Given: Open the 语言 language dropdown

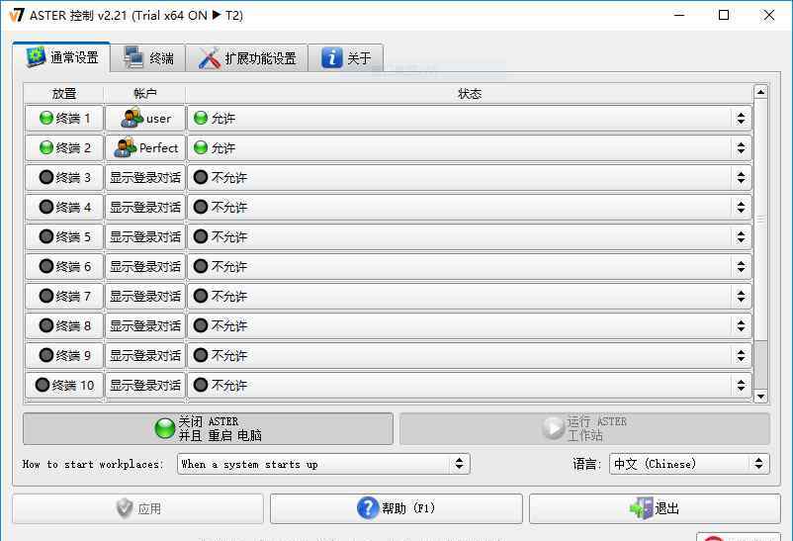Looking at the screenshot, I should pyautogui.click(x=689, y=464).
